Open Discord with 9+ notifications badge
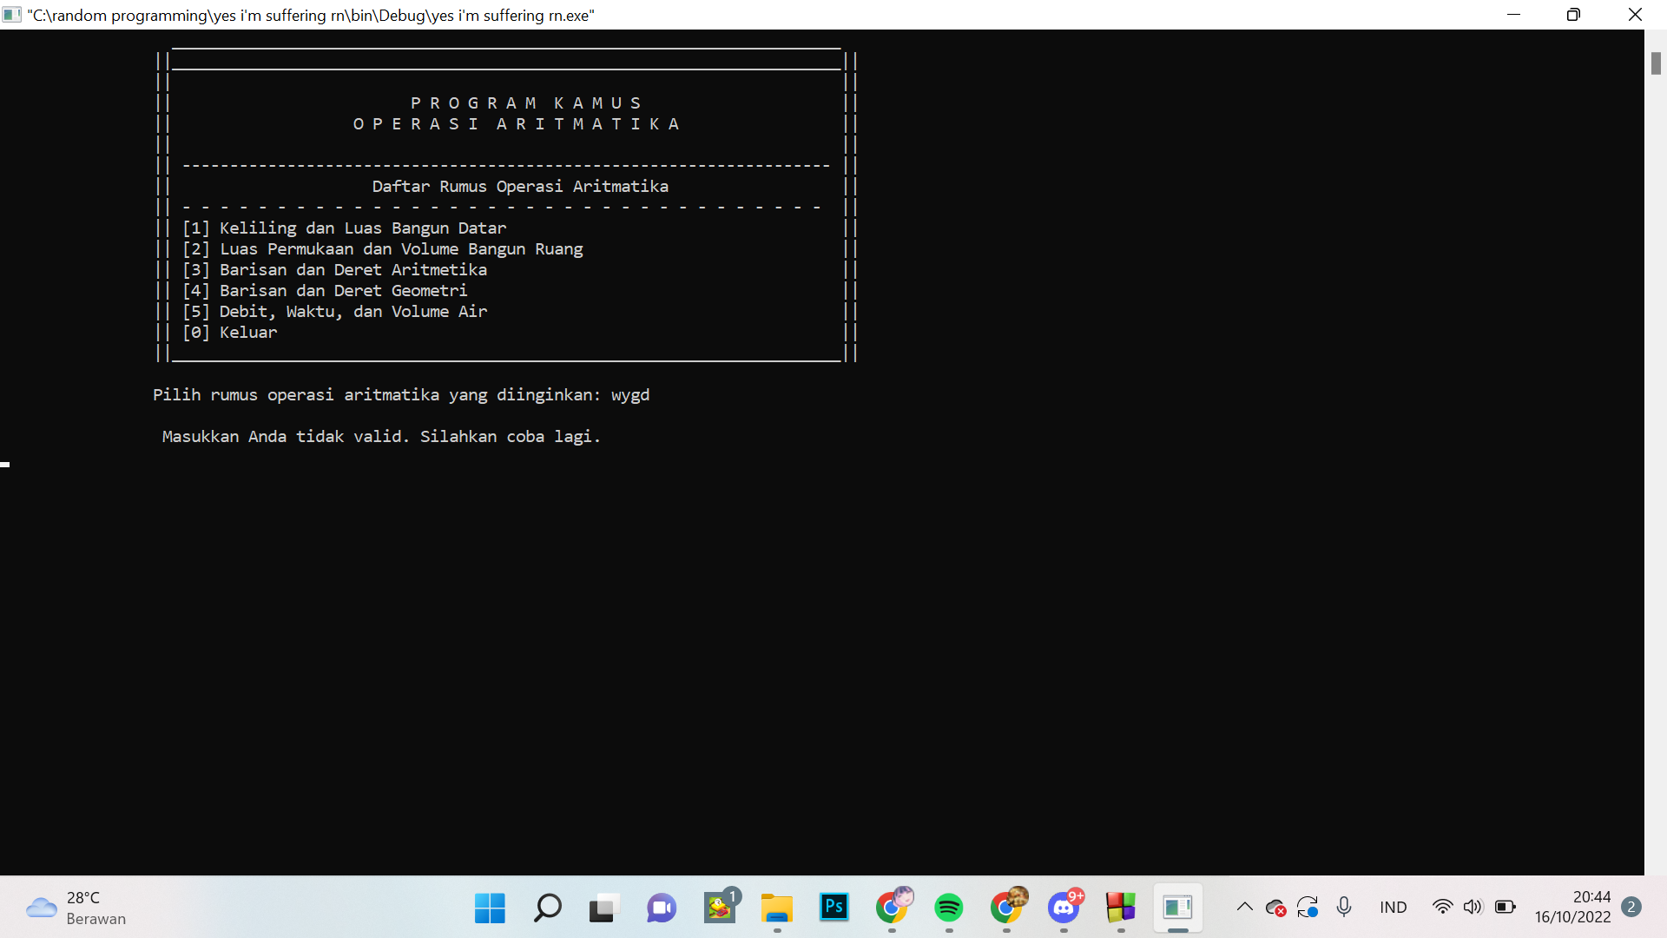Image resolution: width=1667 pixels, height=938 pixels. (x=1064, y=908)
